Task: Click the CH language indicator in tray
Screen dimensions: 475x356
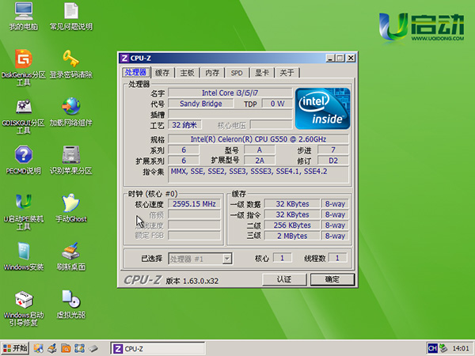Action: [x=432, y=348]
